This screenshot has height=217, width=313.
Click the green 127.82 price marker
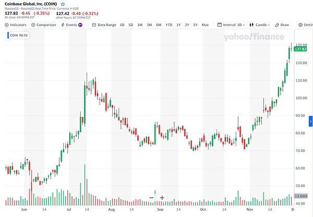coord(299,49)
